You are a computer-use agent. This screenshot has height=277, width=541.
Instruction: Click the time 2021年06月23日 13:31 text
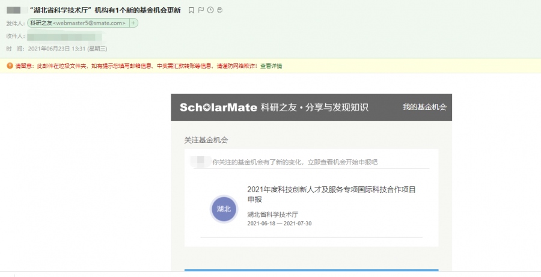tap(67, 49)
